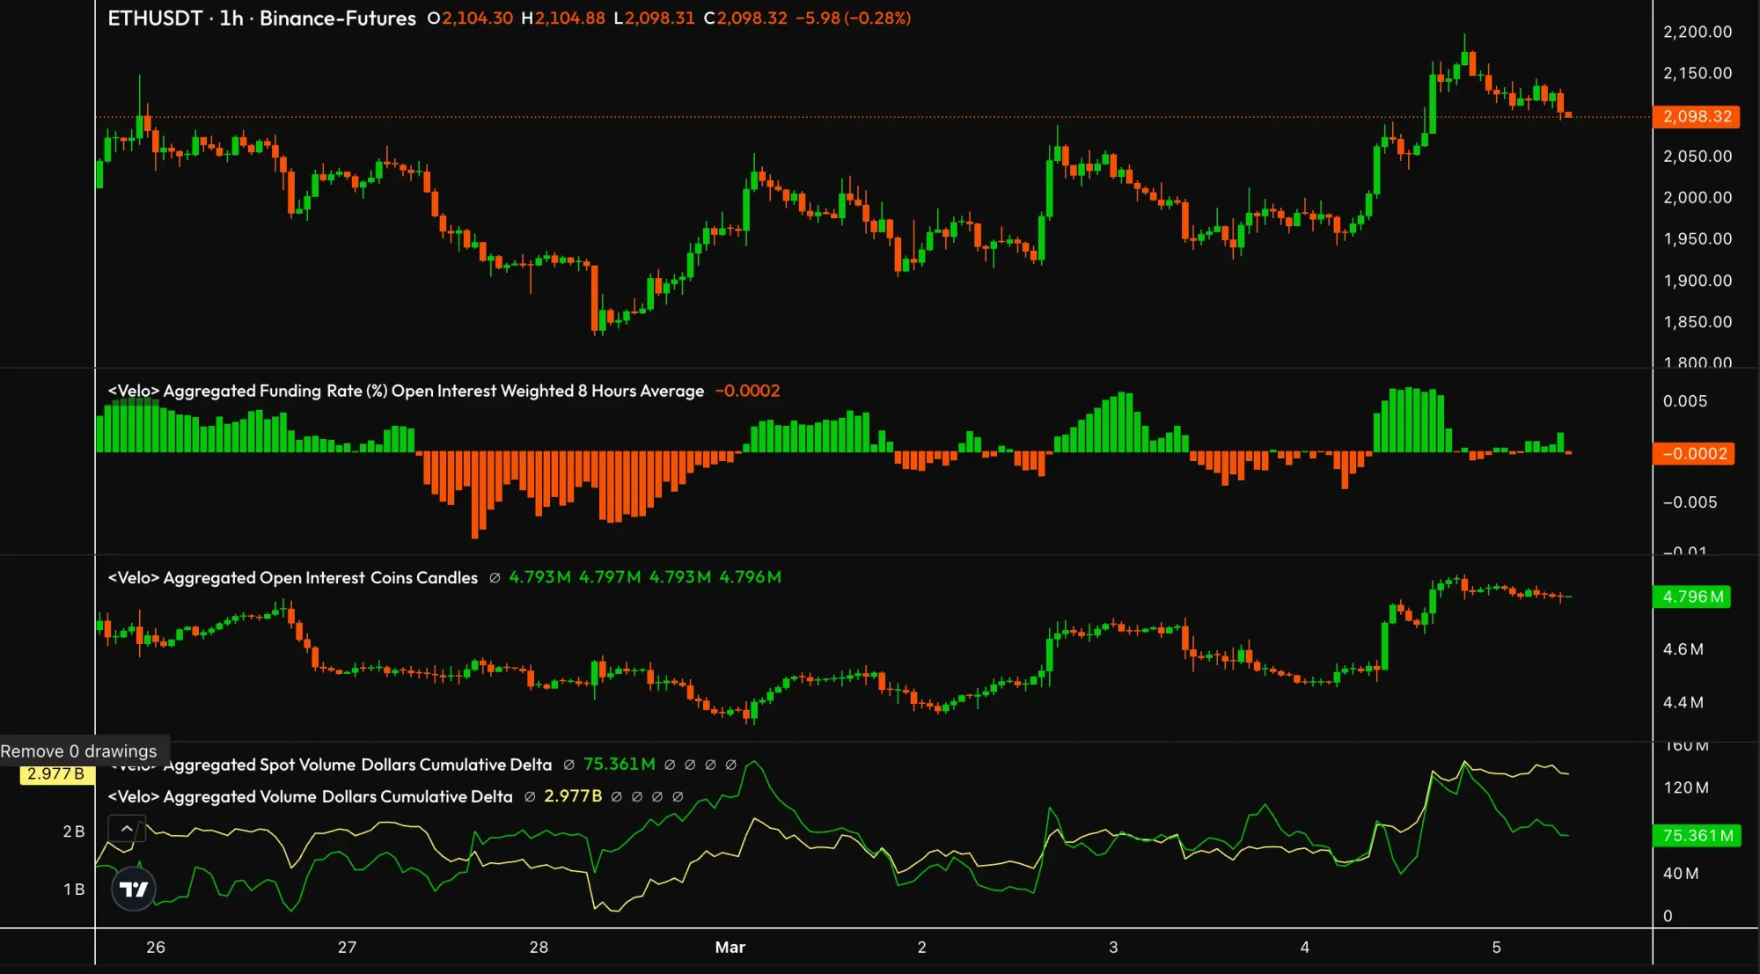Click the Mar label on the time axis
The image size is (1760, 974).
click(x=730, y=948)
